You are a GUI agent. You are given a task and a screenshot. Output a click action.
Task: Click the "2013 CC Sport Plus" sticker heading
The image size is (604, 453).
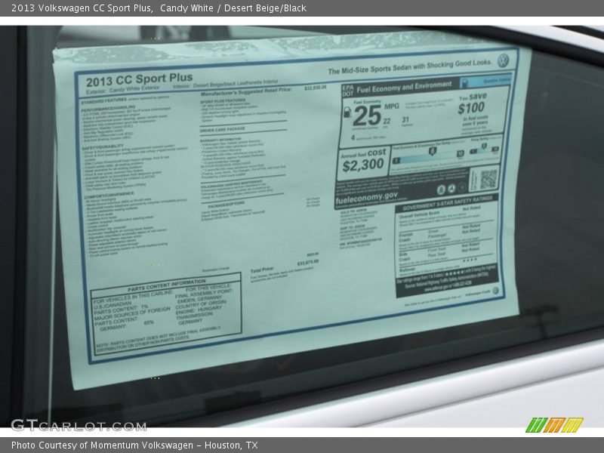(139, 80)
